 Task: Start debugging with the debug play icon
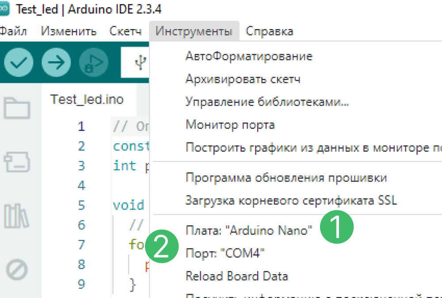(94, 62)
